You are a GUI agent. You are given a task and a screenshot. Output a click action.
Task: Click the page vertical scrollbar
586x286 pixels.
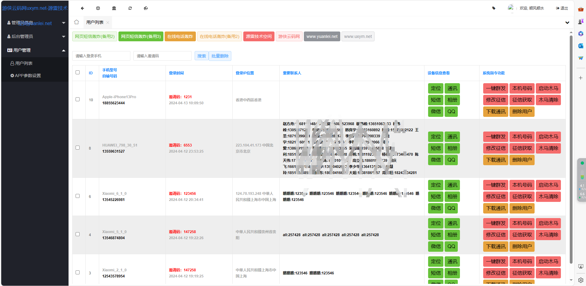coord(571,149)
